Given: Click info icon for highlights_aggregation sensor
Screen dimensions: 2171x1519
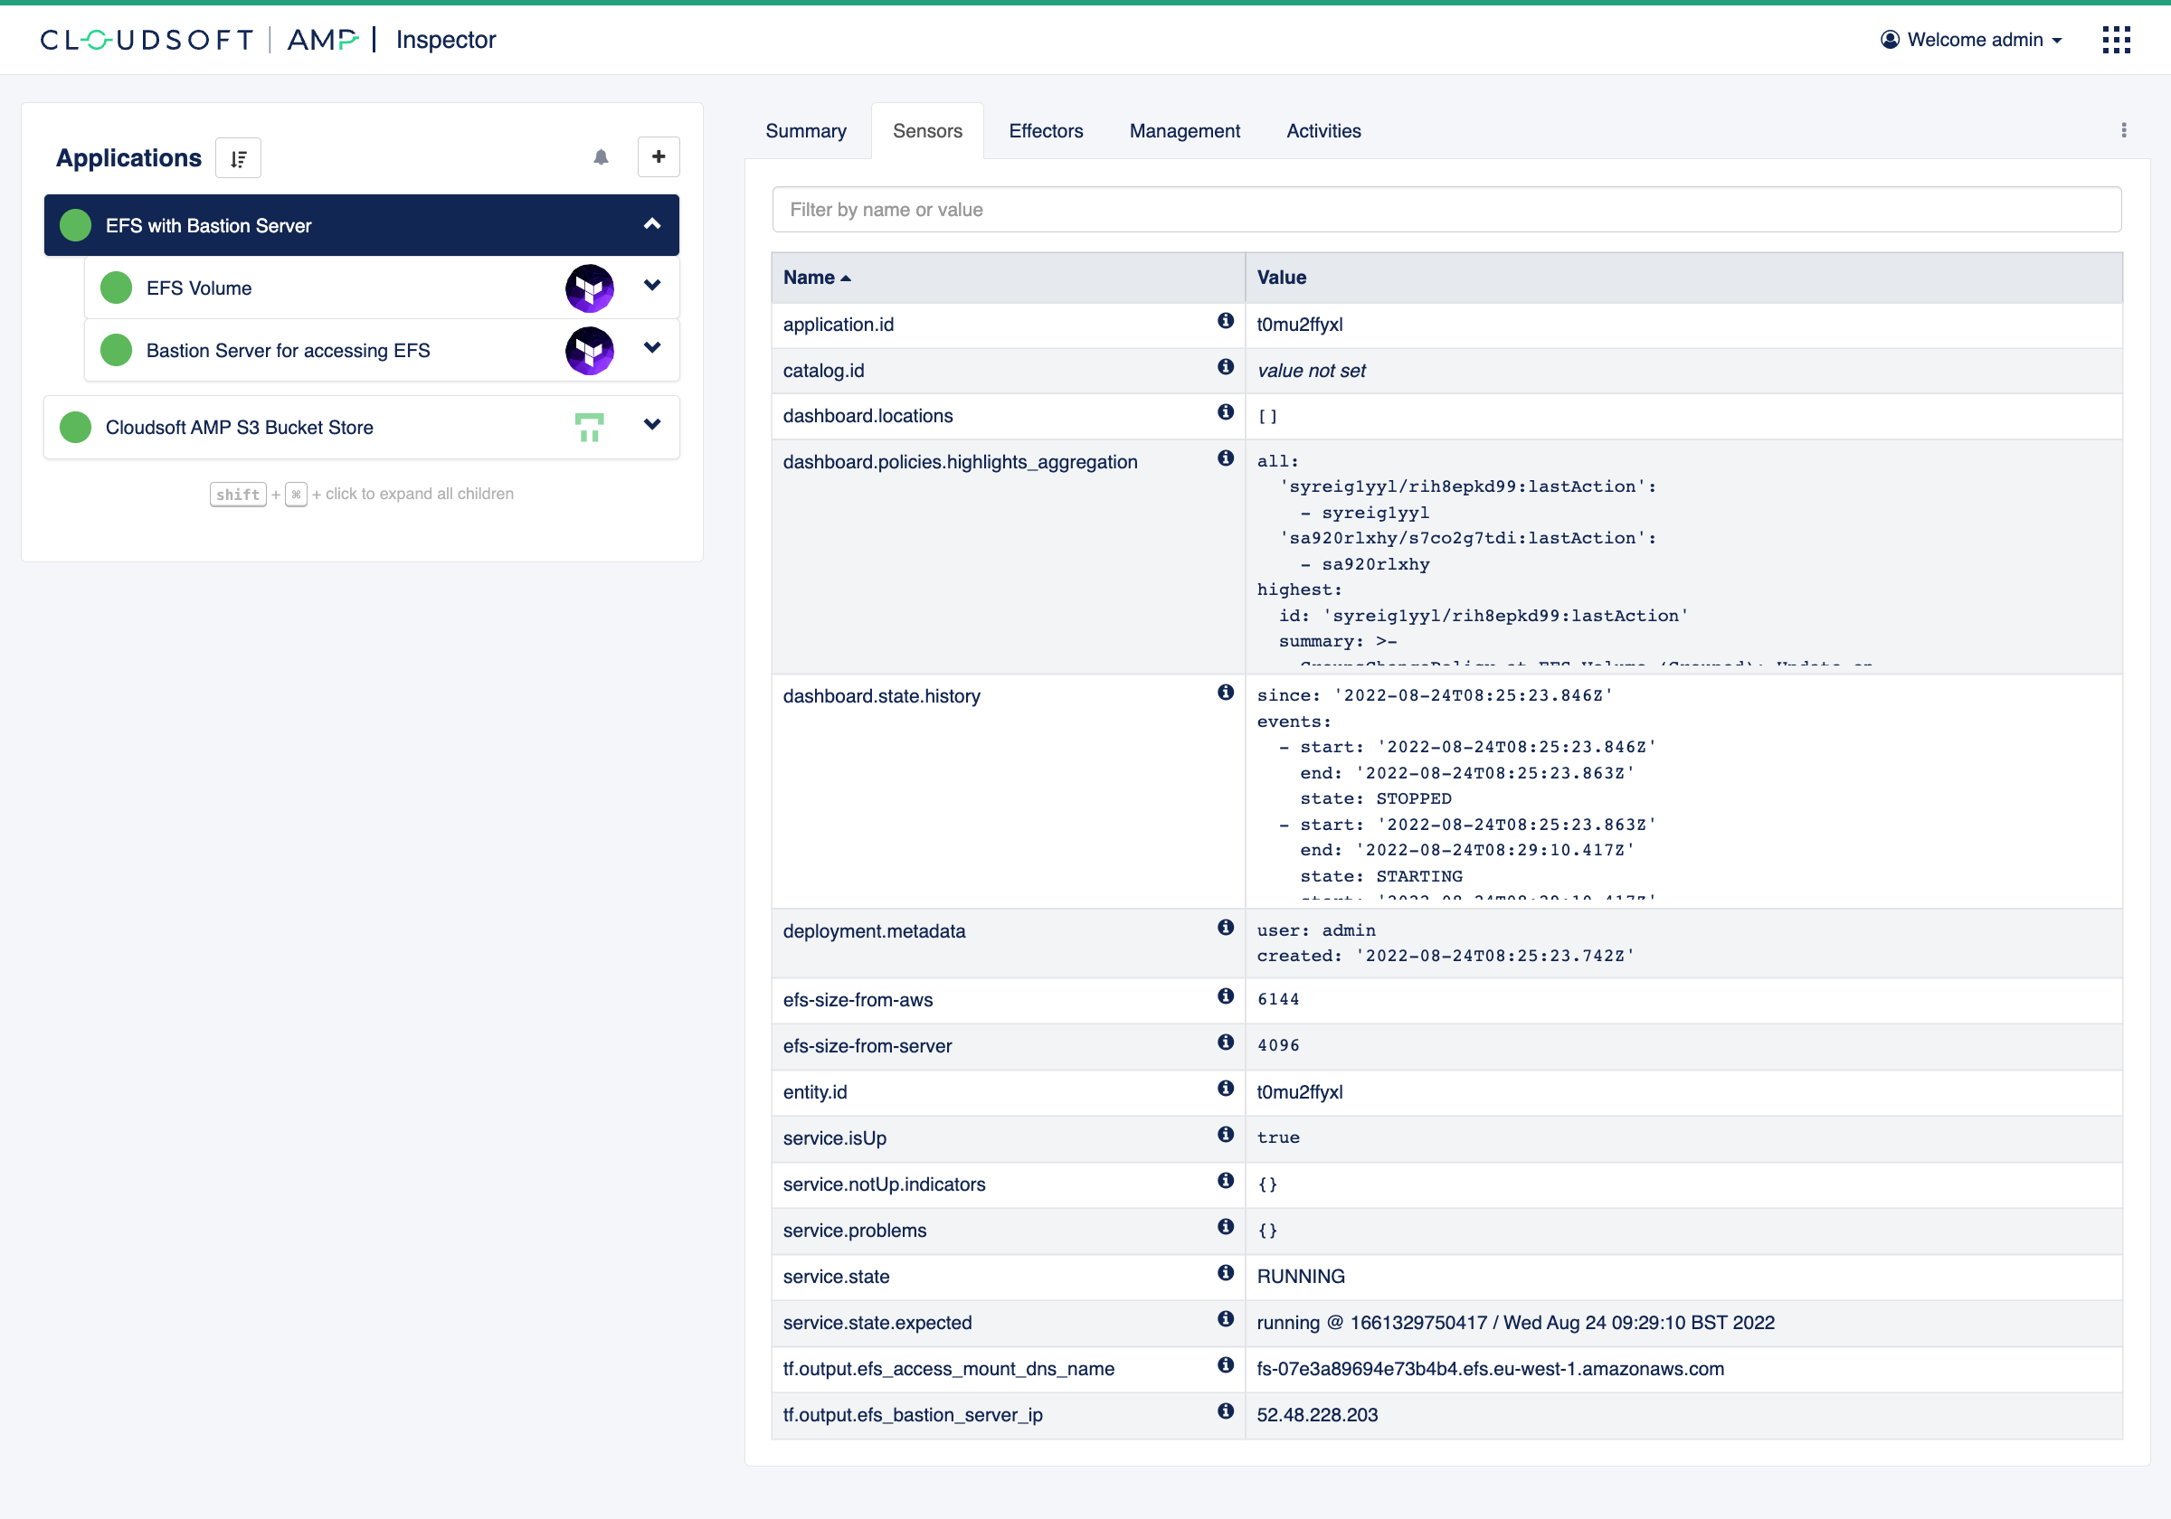Looking at the screenshot, I should 1226,458.
